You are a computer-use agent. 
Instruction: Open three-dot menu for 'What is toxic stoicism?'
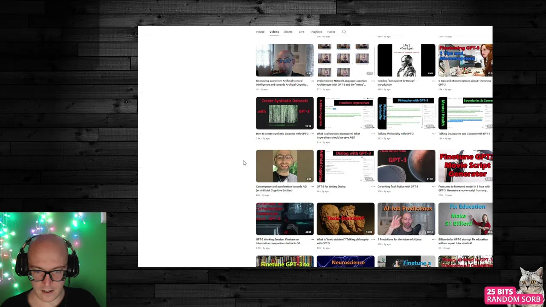[373, 239]
